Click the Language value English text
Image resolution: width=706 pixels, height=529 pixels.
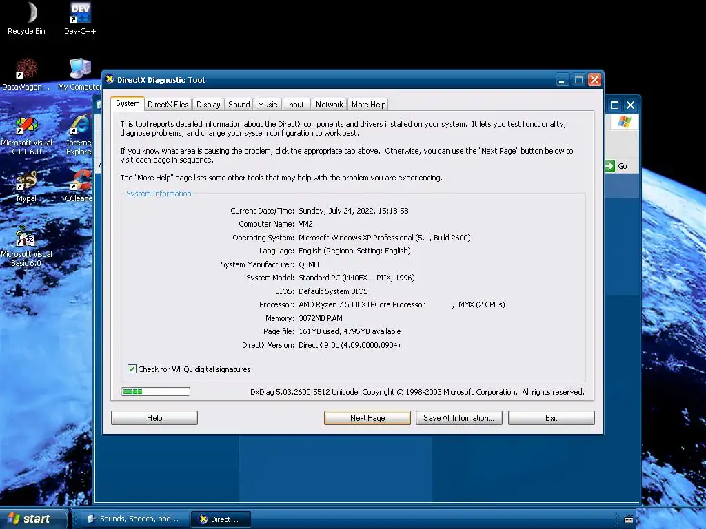point(355,251)
